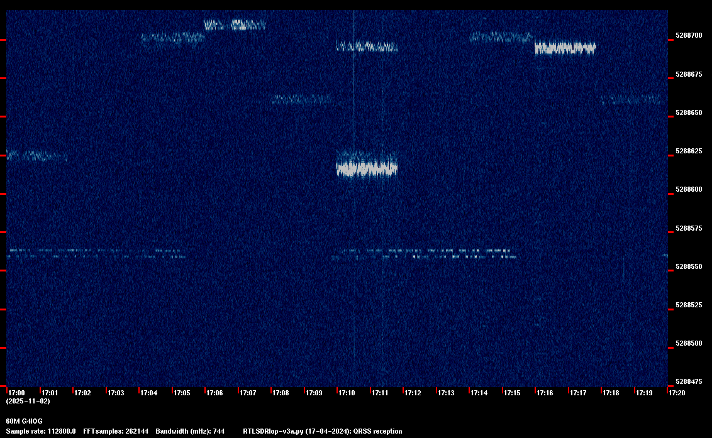Click the 17:11 time label

coord(380,393)
